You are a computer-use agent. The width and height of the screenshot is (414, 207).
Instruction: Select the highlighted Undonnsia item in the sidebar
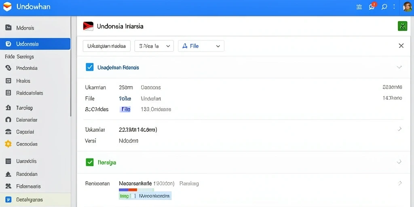[x=35, y=44]
